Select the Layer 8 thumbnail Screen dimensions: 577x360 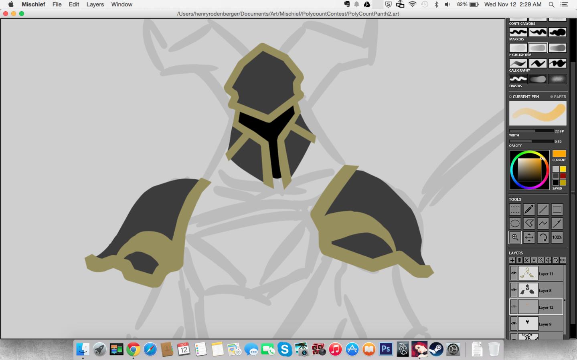pos(528,290)
